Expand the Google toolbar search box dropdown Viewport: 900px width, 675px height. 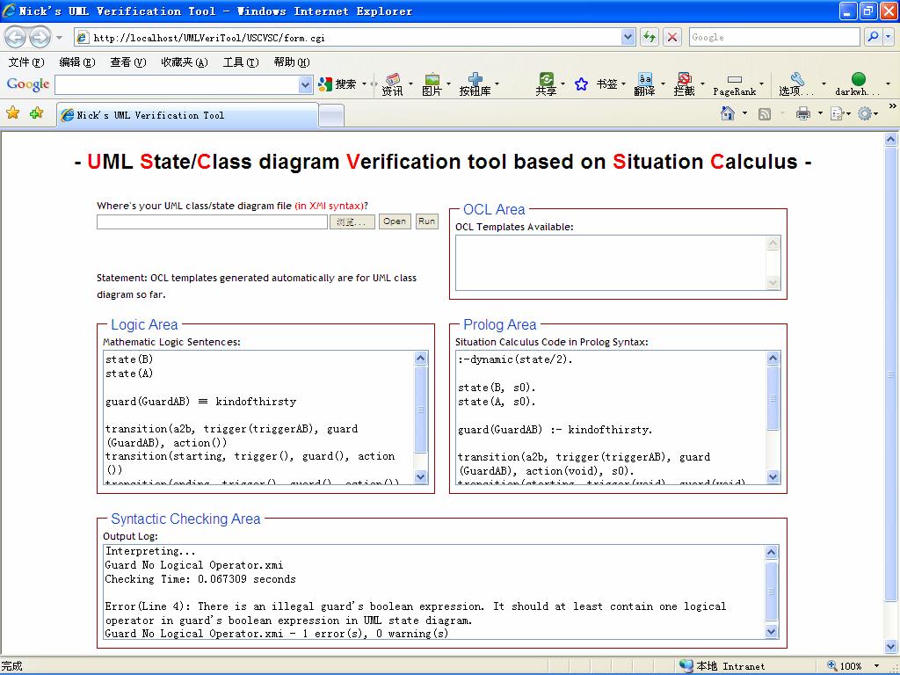305,85
